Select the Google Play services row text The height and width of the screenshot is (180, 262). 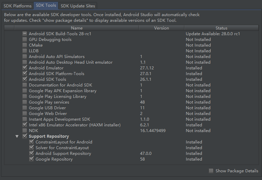pyautogui.click(x=49, y=102)
